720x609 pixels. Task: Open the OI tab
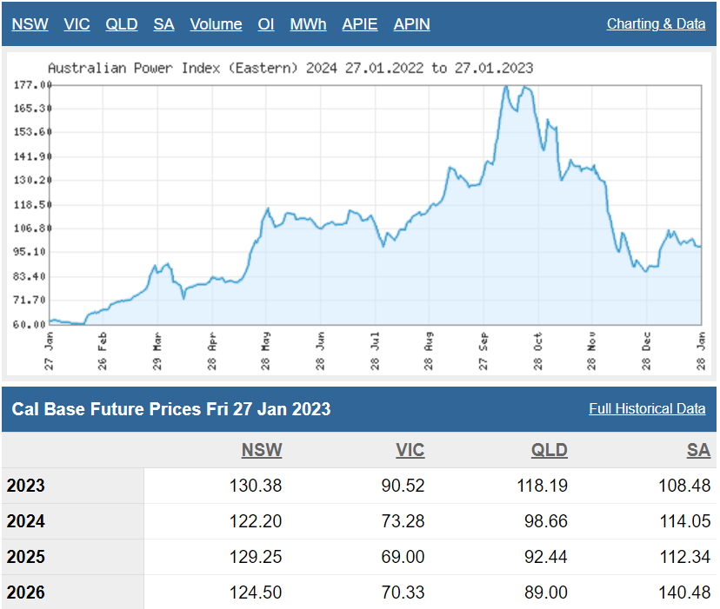coord(266,24)
